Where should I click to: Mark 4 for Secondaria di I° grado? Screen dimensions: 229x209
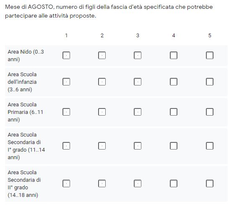(x=174, y=146)
